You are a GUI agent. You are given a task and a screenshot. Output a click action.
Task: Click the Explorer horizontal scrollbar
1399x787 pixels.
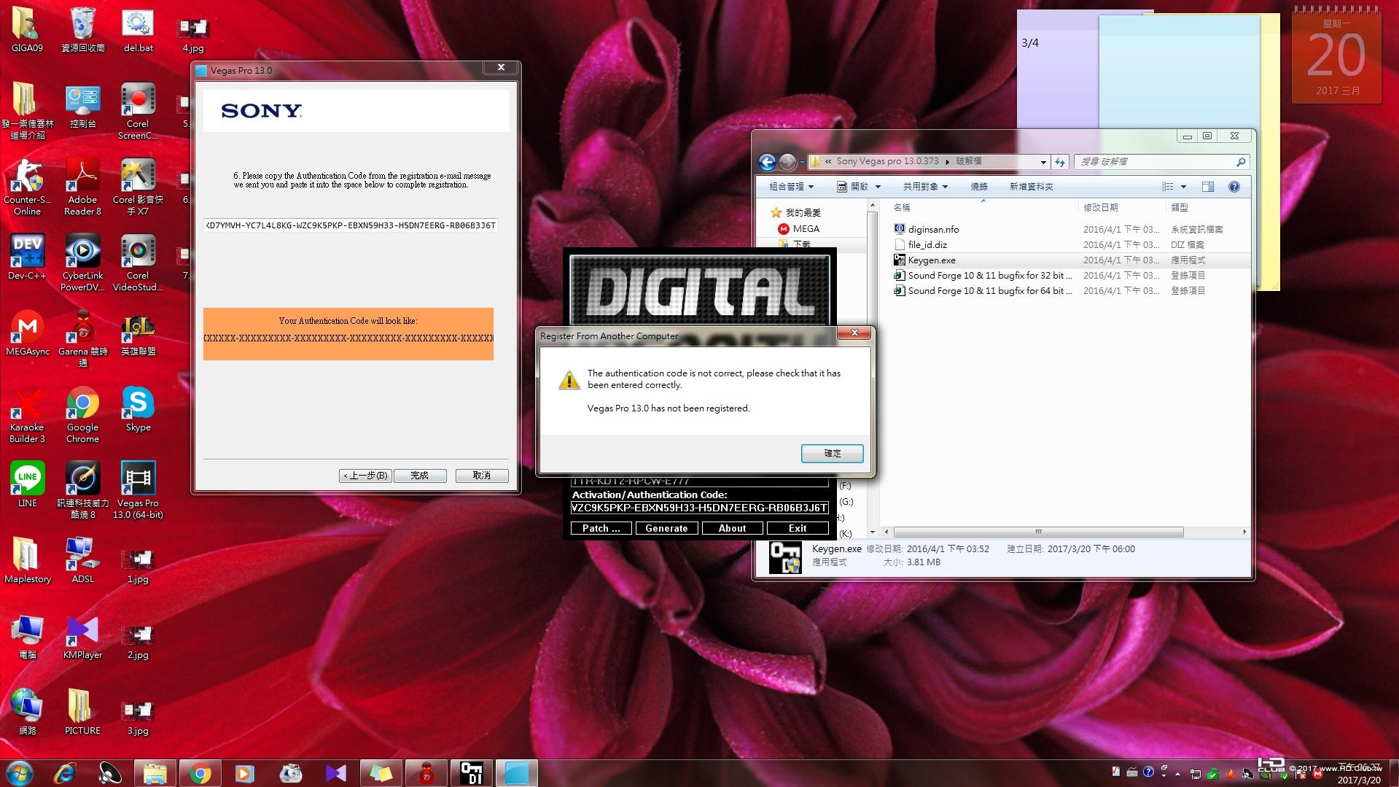pos(1038,532)
